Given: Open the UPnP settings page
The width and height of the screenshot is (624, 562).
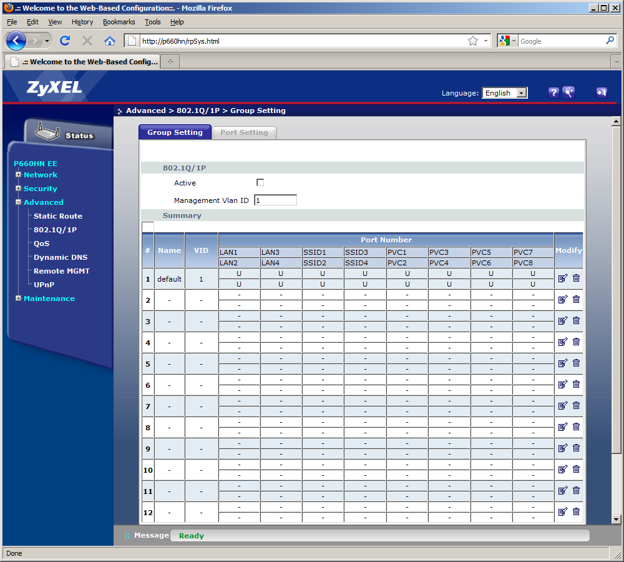Looking at the screenshot, I should (44, 284).
